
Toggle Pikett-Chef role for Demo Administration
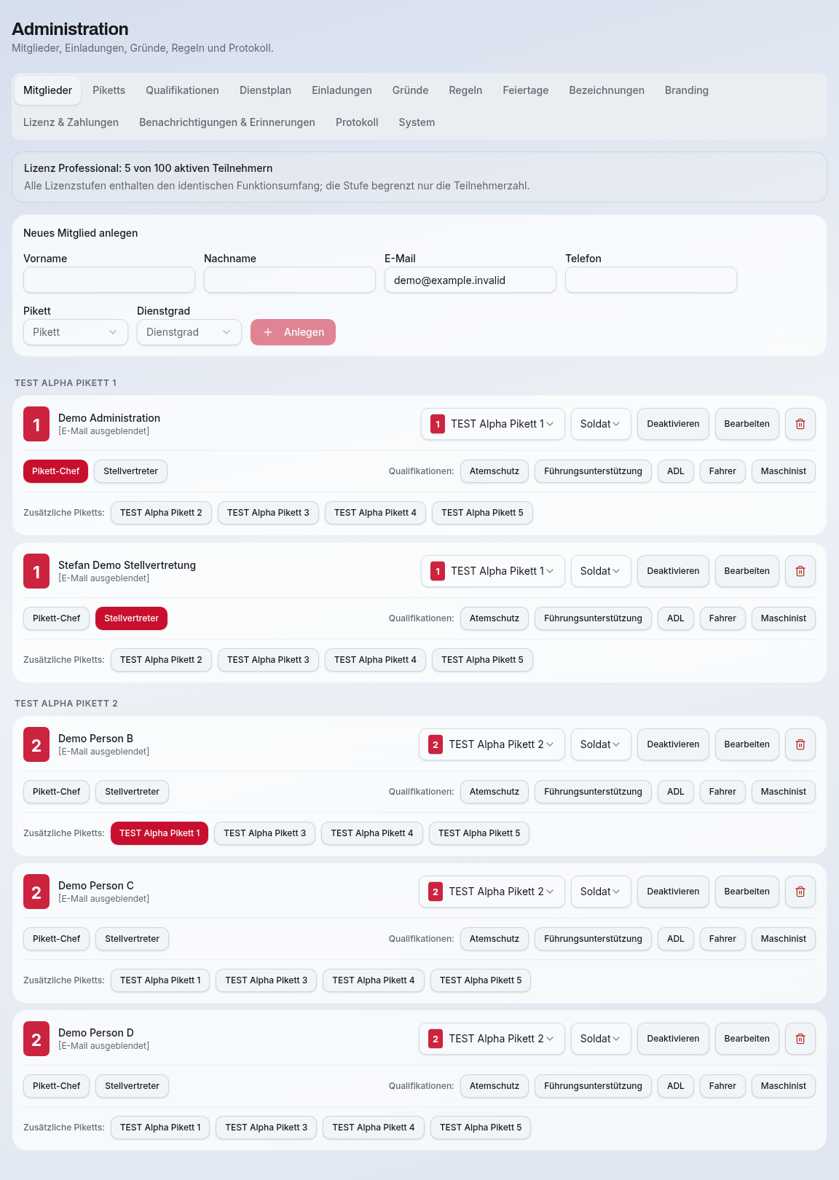point(55,471)
